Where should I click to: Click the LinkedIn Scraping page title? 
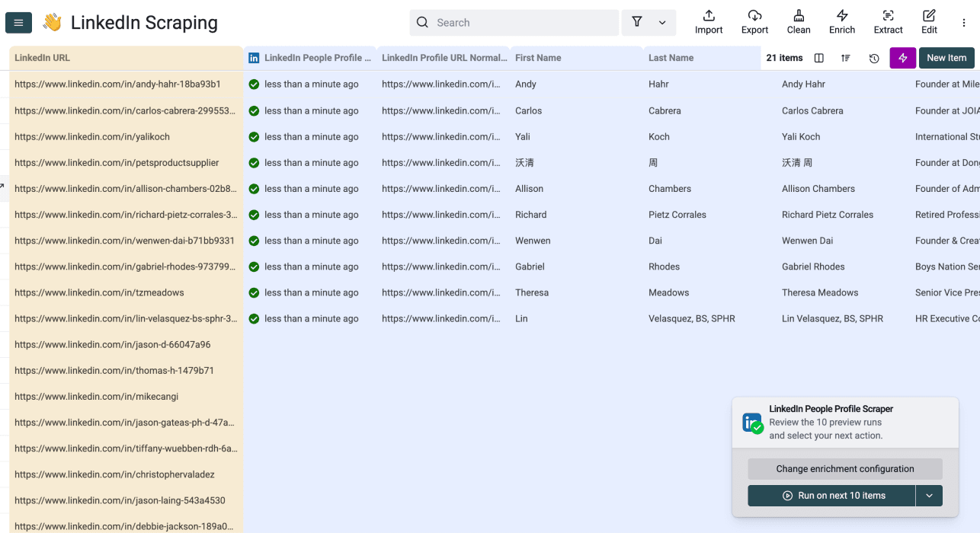[x=144, y=23]
